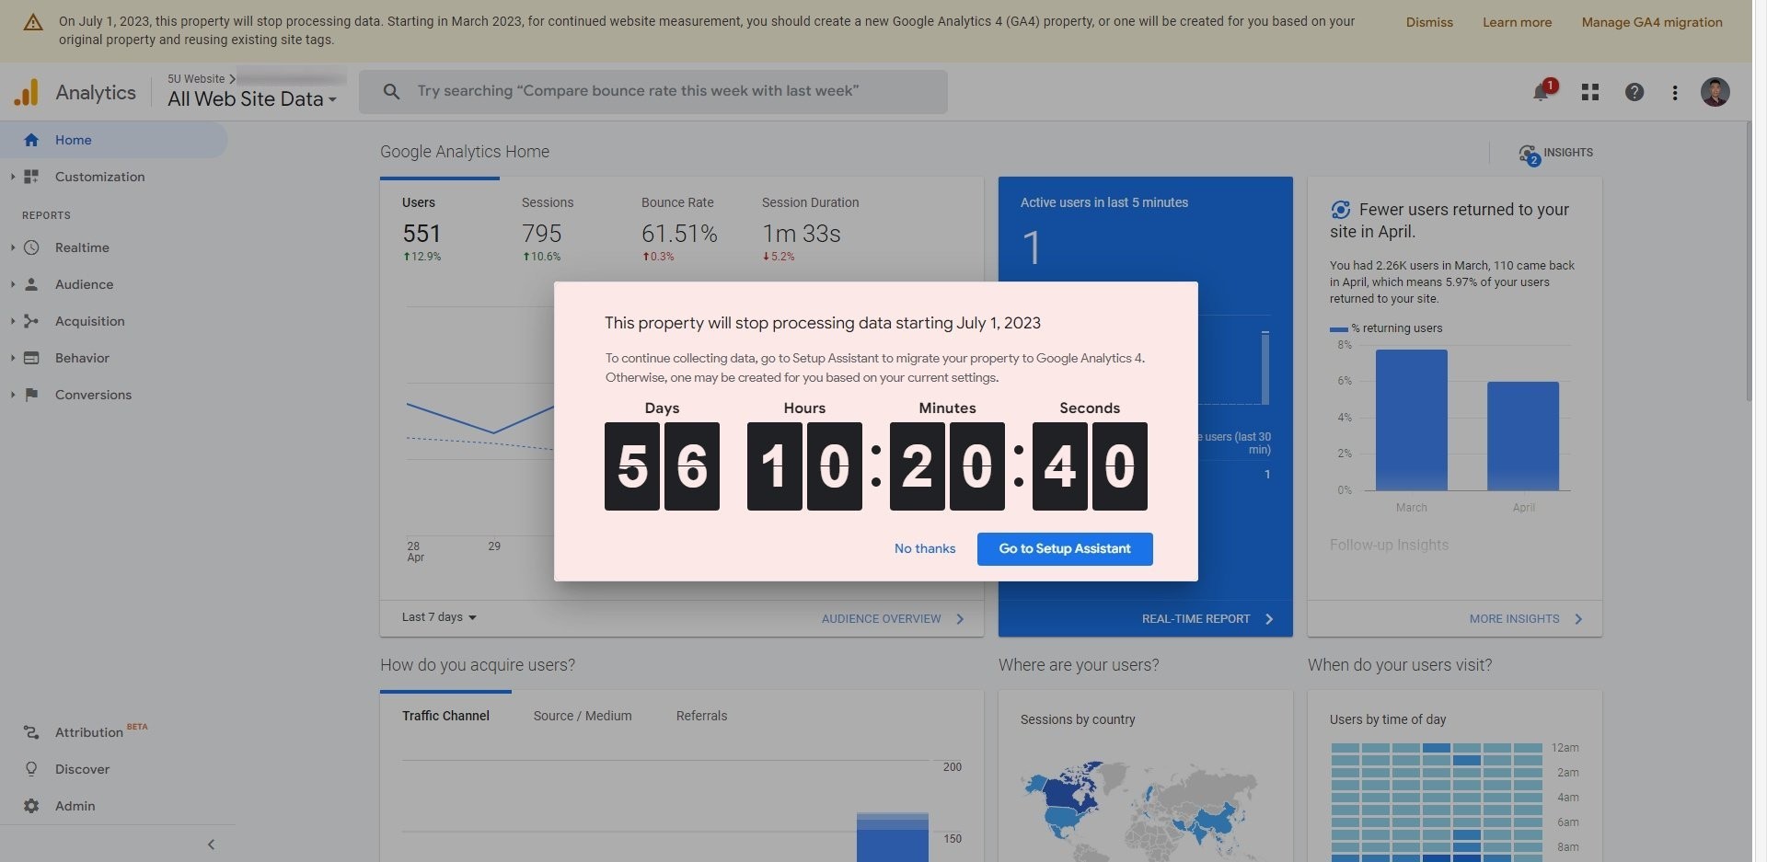The height and width of the screenshot is (862, 1767).
Task: Open the three-dot more options menu
Action: tap(1675, 92)
